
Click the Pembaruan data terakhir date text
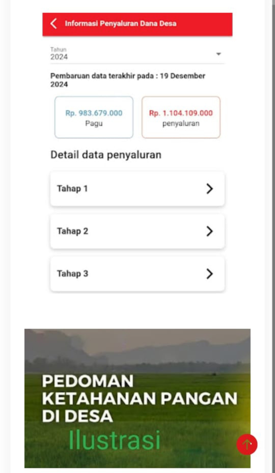point(128,80)
